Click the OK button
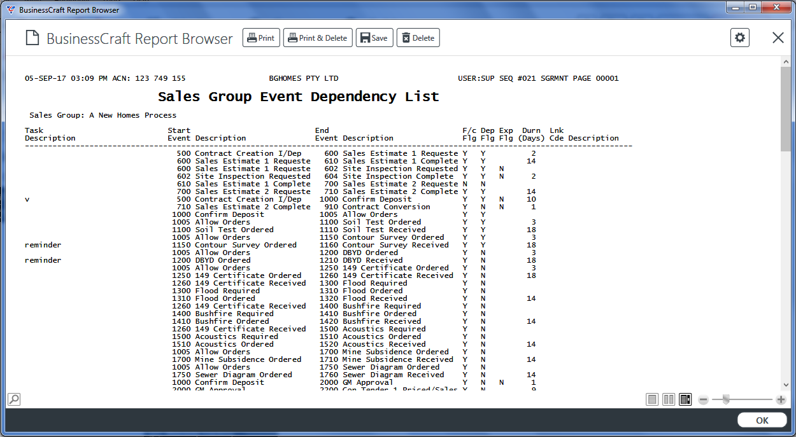796x437 pixels. point(762,420)
